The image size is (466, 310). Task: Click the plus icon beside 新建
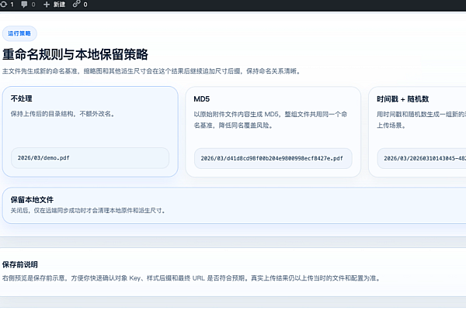[47, 5]
